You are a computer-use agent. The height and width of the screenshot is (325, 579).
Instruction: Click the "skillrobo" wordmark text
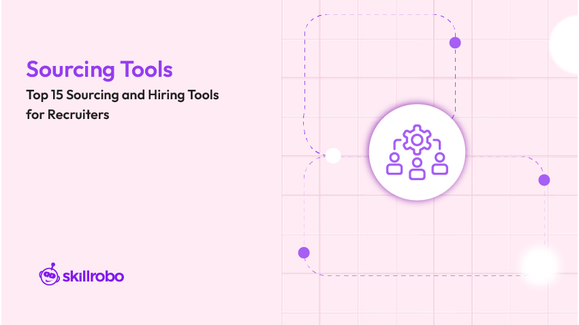tap(93, 275)
